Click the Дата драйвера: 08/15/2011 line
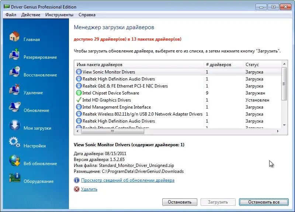 pyautogui.click(x=100, y=154)
